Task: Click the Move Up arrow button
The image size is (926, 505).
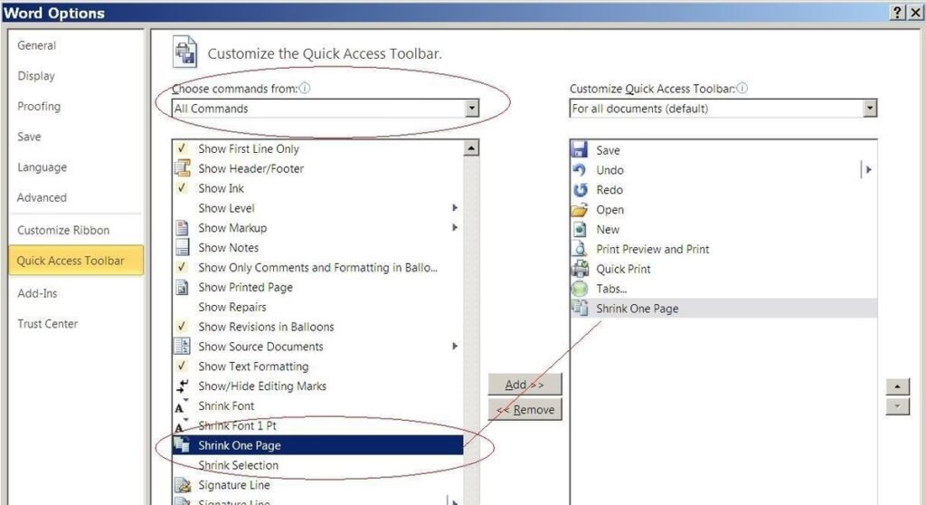Action: coord(896,386)
